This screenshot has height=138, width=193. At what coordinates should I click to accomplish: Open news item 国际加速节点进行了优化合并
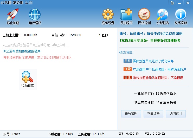pos(153,61)
